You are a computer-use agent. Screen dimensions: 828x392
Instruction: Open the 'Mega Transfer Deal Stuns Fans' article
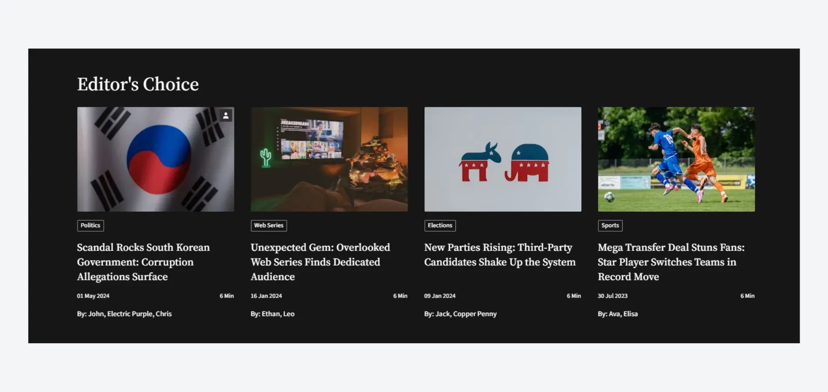point(671,262)
